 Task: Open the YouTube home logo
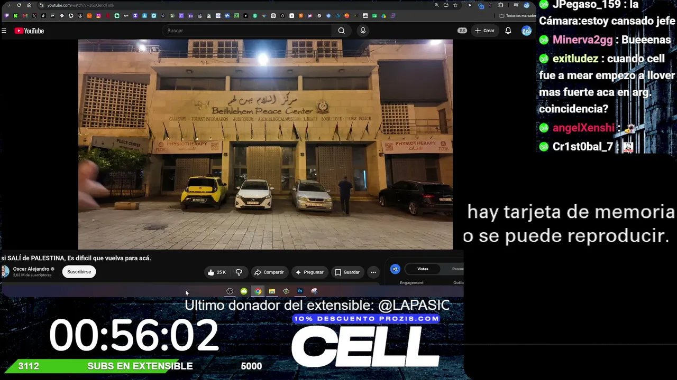29,31
